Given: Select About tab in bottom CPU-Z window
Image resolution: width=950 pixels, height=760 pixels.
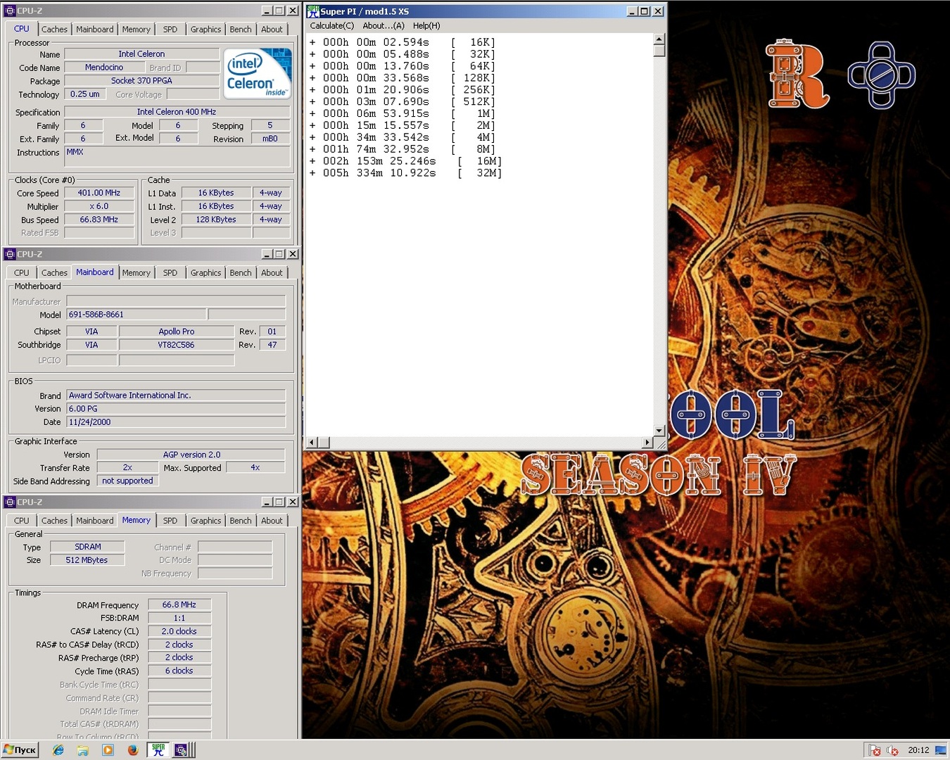Looking at the screenshot, I should pyautogui.click(x=272, y=521).
